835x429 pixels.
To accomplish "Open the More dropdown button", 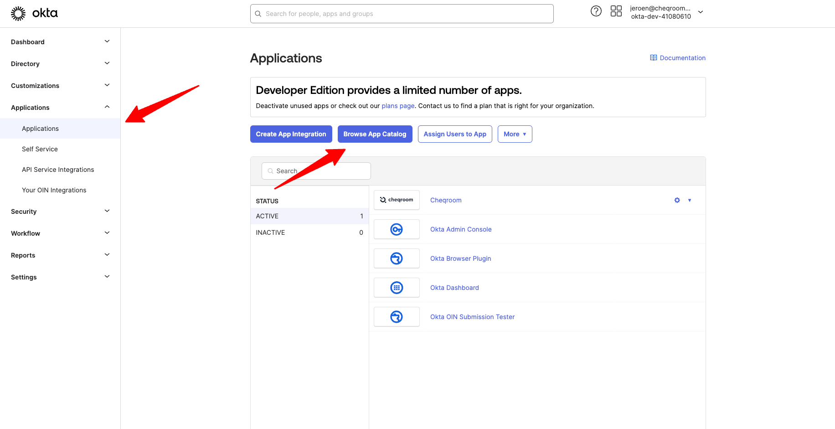I will point(515,134).
